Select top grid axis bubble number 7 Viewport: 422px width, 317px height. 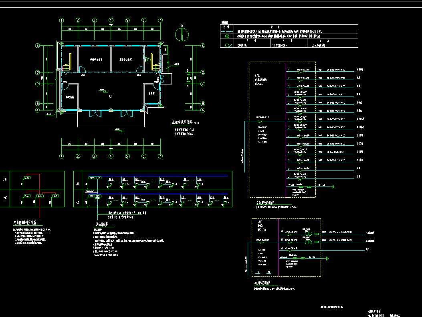[x=160, y=20]
